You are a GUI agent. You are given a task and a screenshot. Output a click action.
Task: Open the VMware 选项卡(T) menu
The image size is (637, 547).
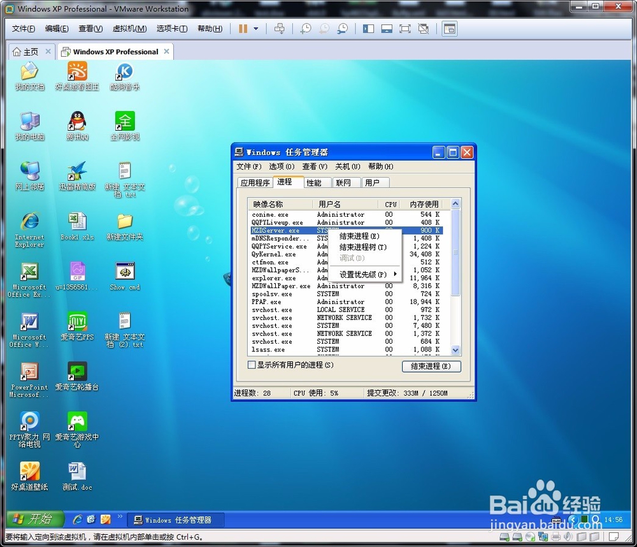pos(172,29)
